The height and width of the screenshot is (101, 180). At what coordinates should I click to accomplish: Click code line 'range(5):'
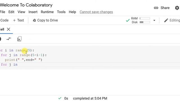[x=25, y=50]
